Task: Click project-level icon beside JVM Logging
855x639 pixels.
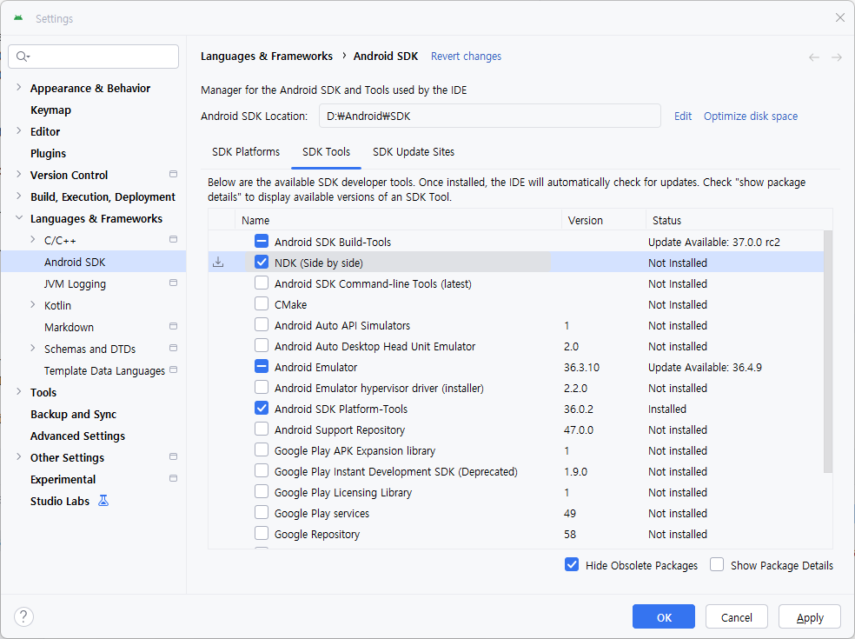Action: click(x=174, y=283)
